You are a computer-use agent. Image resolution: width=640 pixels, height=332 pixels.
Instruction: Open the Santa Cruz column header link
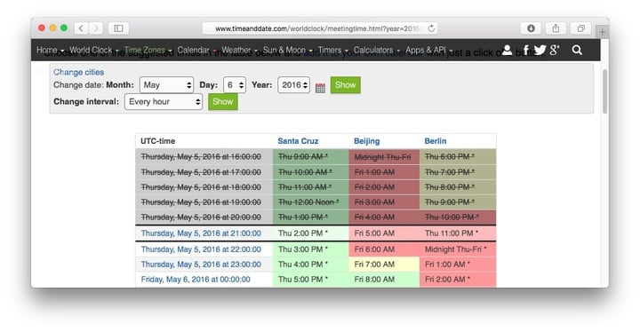pyautogui.click(x=298, y=141)
